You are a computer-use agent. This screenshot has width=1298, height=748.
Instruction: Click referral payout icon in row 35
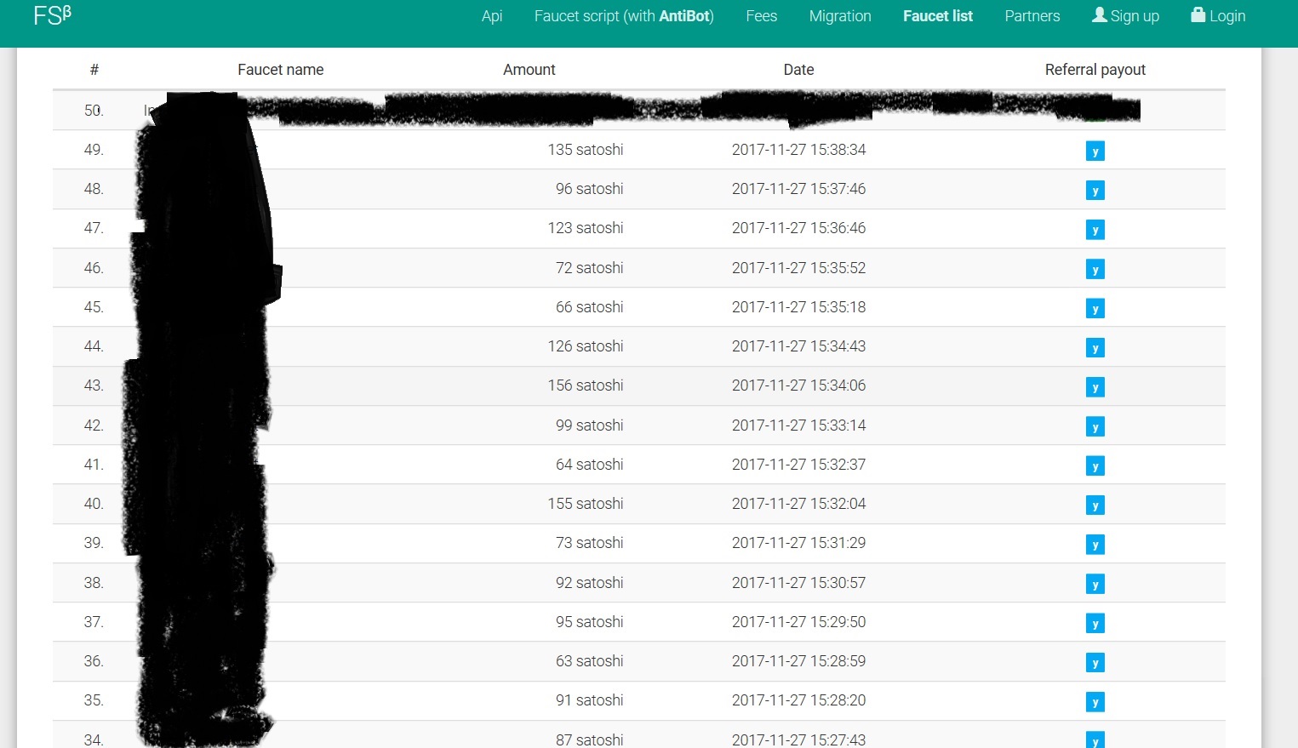pos(1095,702)
